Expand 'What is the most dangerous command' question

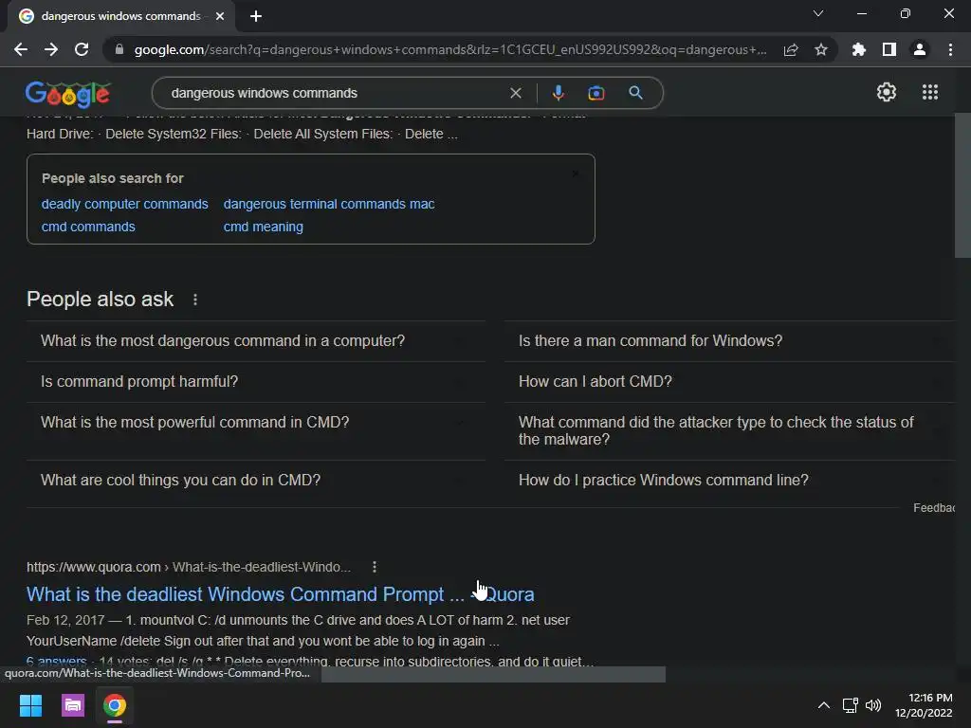(256, 341)
